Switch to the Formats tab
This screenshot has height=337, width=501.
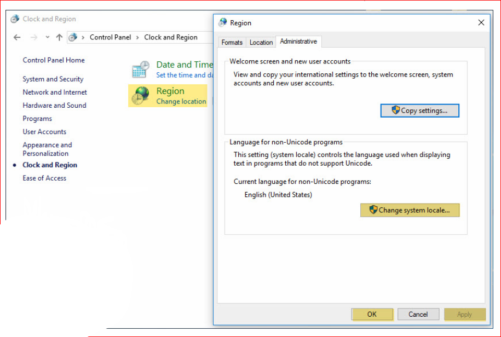pos(232,42)
